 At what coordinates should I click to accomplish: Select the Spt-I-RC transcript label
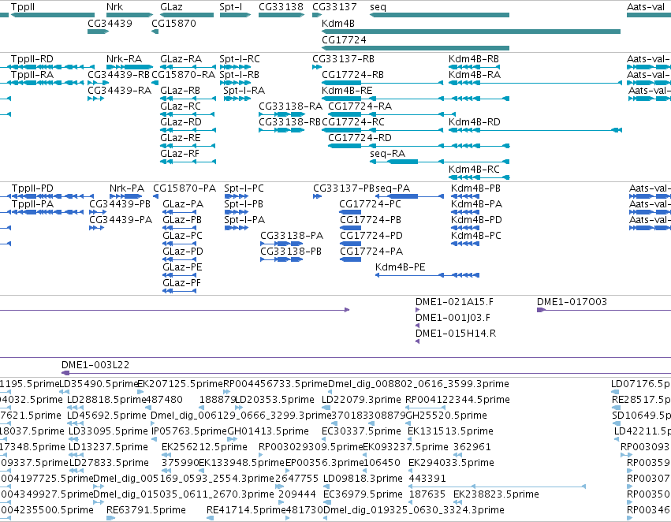240,58
